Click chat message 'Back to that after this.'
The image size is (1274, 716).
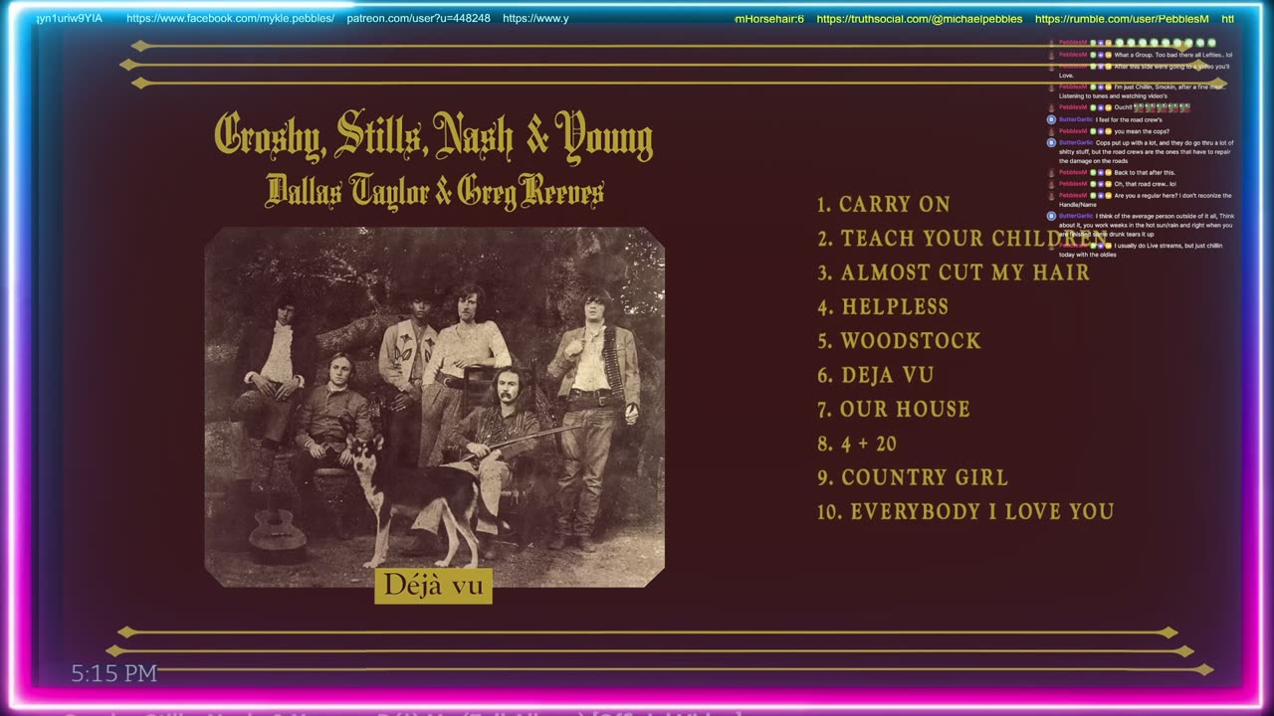coord(1145,172)
